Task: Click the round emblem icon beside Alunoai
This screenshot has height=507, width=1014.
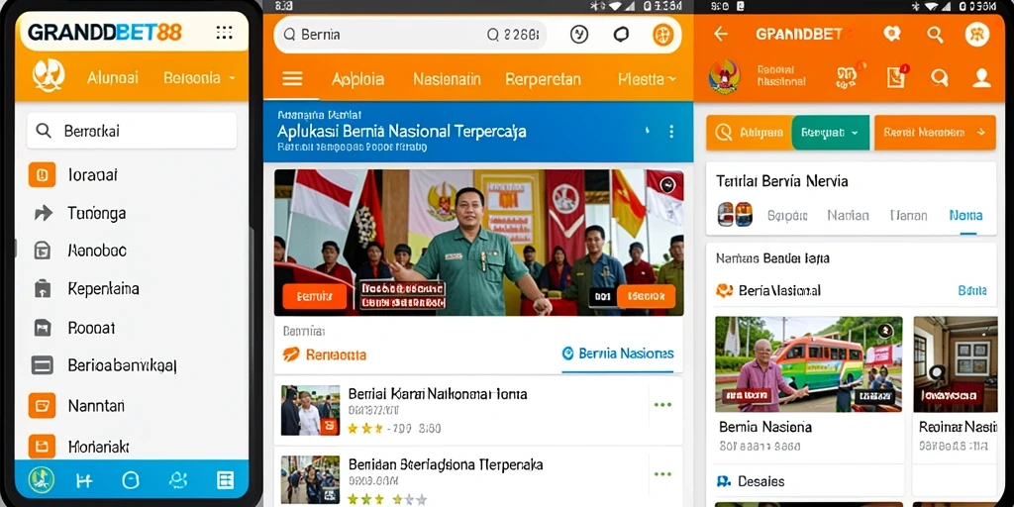Action: click(49, 76)
